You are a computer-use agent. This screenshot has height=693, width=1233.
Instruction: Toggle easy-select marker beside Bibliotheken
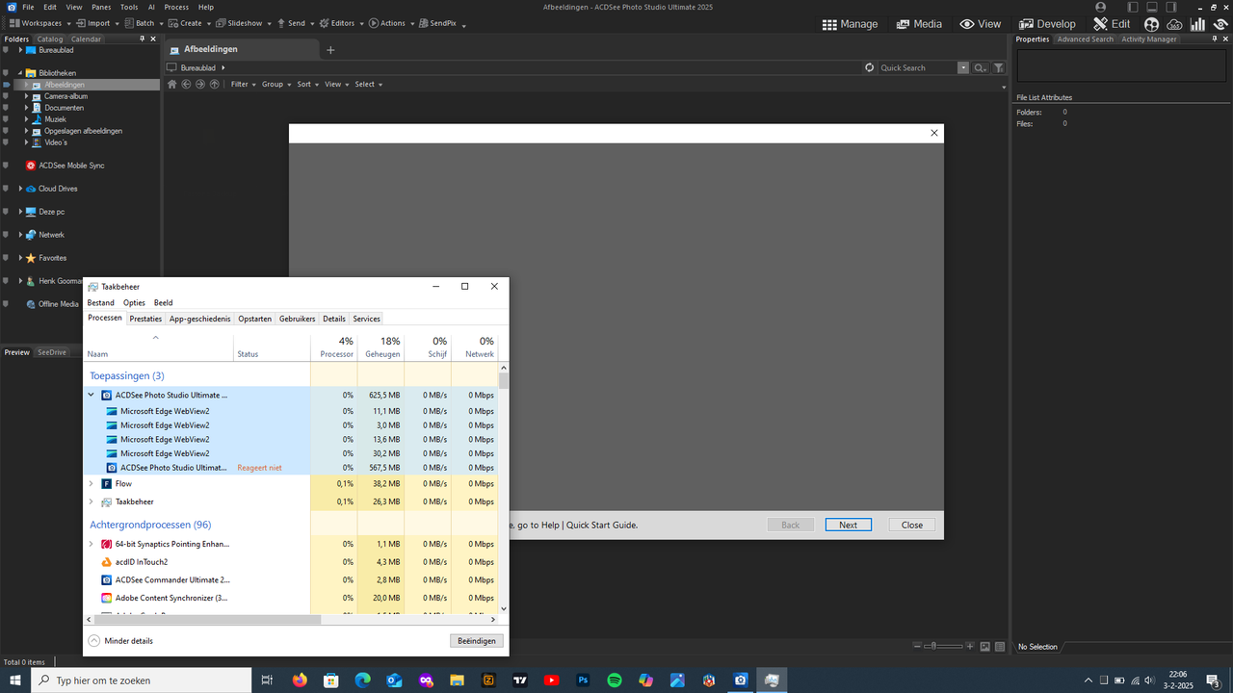coord(6,73)
